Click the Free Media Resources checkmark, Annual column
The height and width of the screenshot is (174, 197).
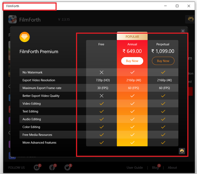click(132, 135)
